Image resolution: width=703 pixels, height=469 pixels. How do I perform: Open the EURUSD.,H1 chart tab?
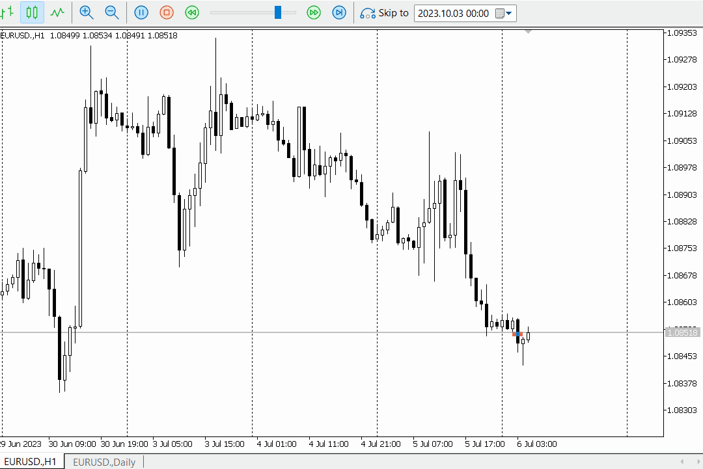coord(31,462)
